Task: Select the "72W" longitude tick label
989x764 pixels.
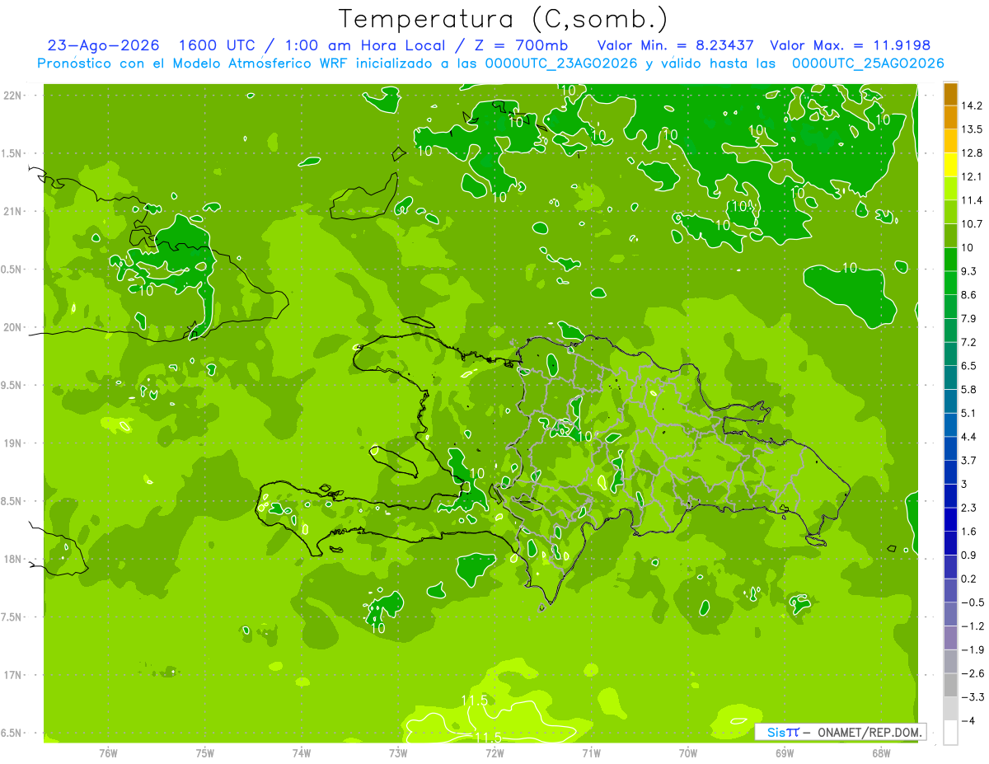Action: tap(494, 753)
